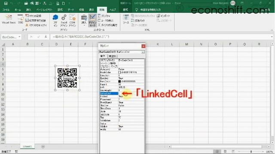Add a new sheet with the plus icon
This screenshot has height=154, width=275.
click(43, 146)
